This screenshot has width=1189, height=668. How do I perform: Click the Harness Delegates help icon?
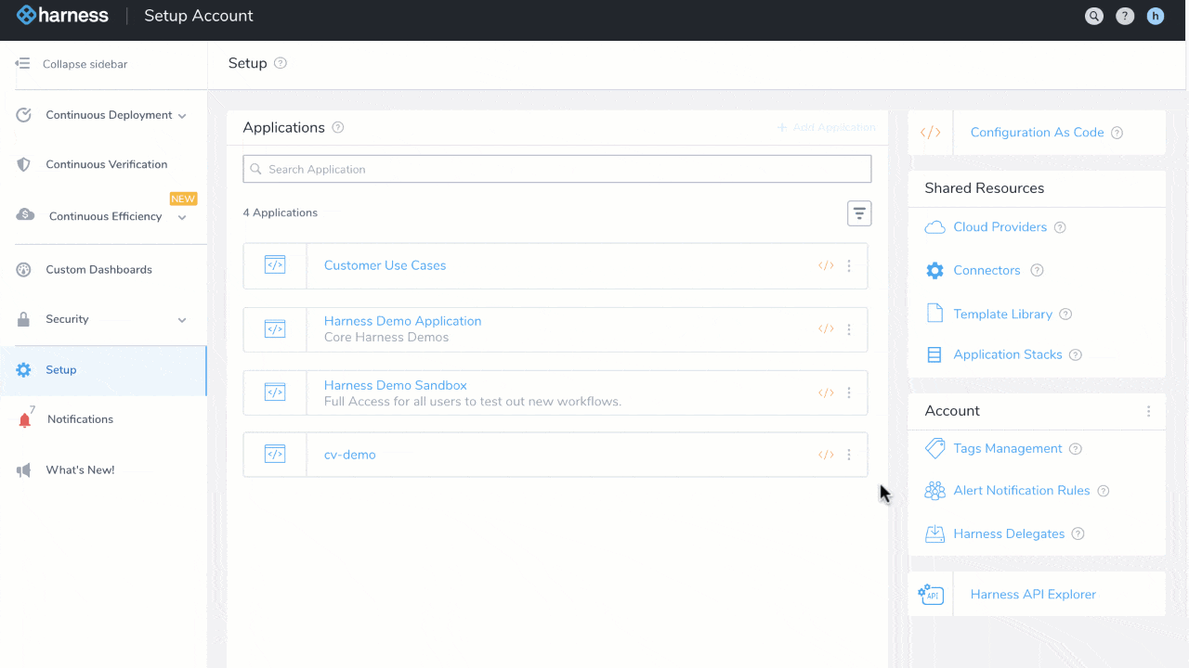click(x=1078, y=534)
